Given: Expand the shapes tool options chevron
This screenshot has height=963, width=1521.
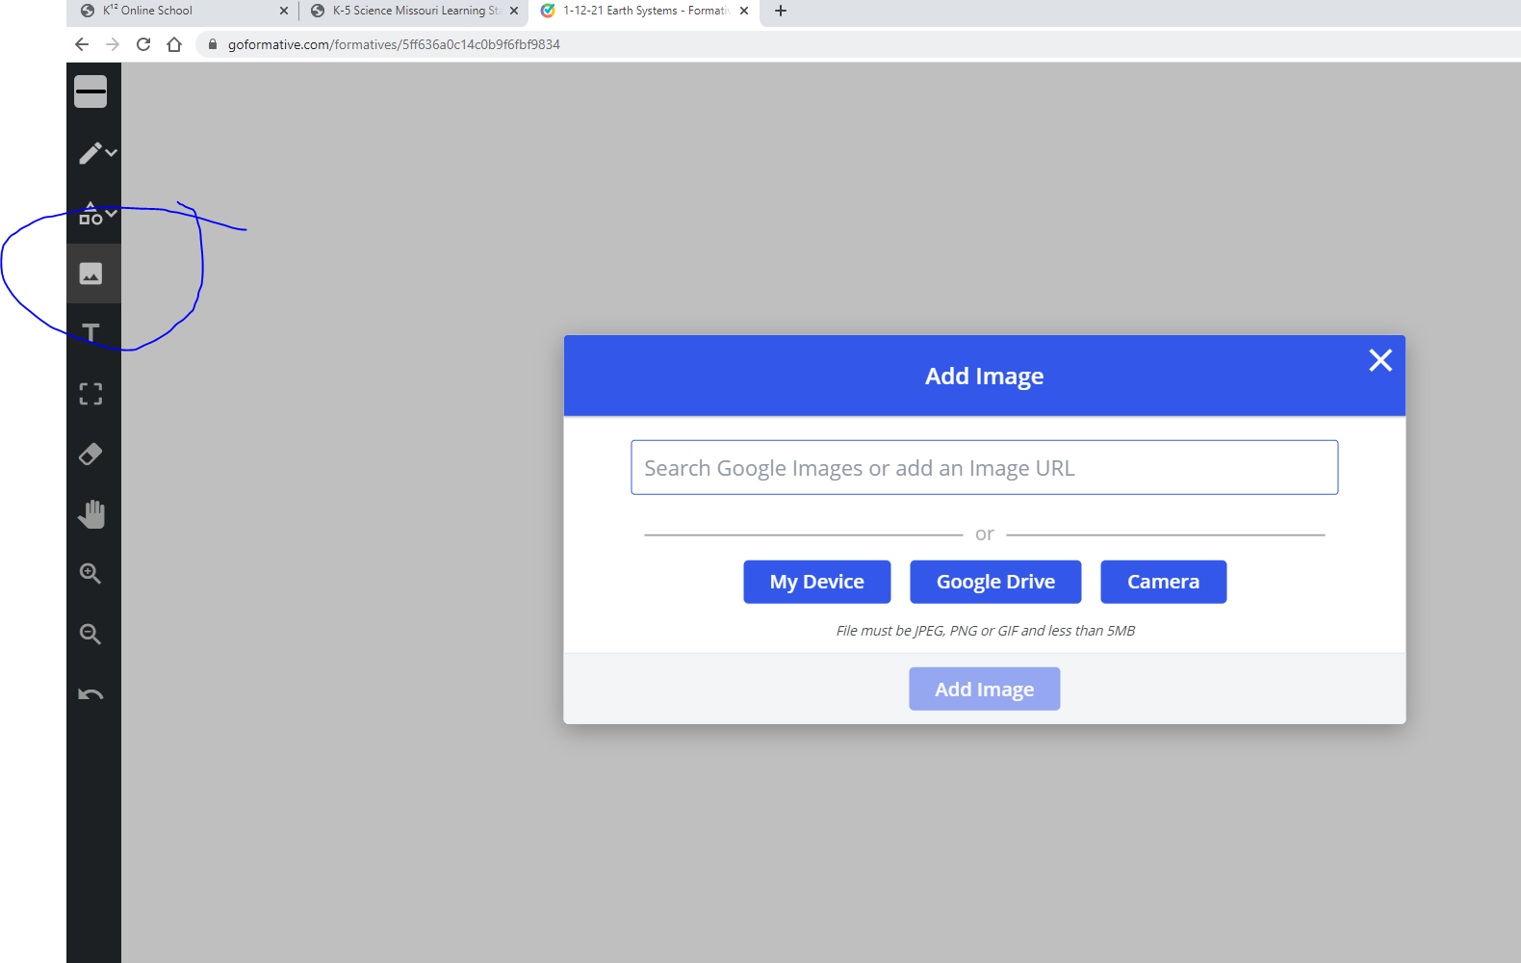Looking at the screenshot, I should pyautogui.click(x=112, y=213).
